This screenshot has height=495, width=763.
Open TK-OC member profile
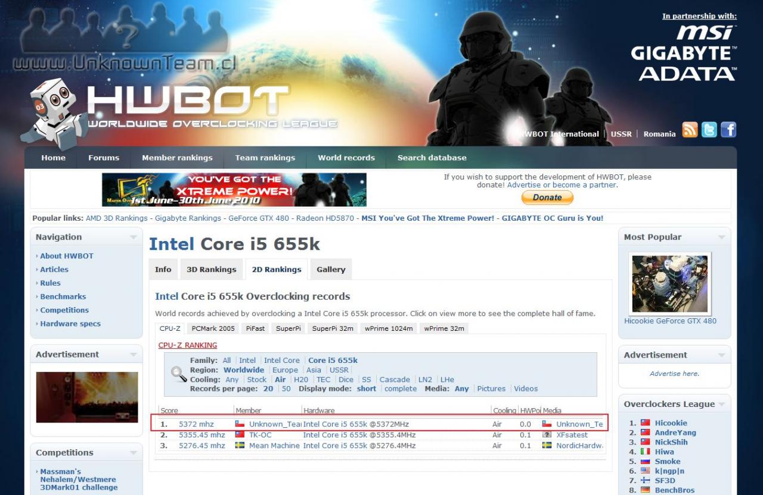coord(260,435)
